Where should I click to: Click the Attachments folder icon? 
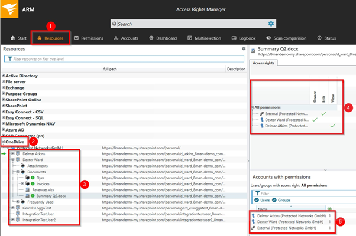point(22,166)
